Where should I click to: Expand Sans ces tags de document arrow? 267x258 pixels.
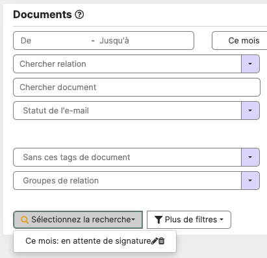(x=250, y=157)
